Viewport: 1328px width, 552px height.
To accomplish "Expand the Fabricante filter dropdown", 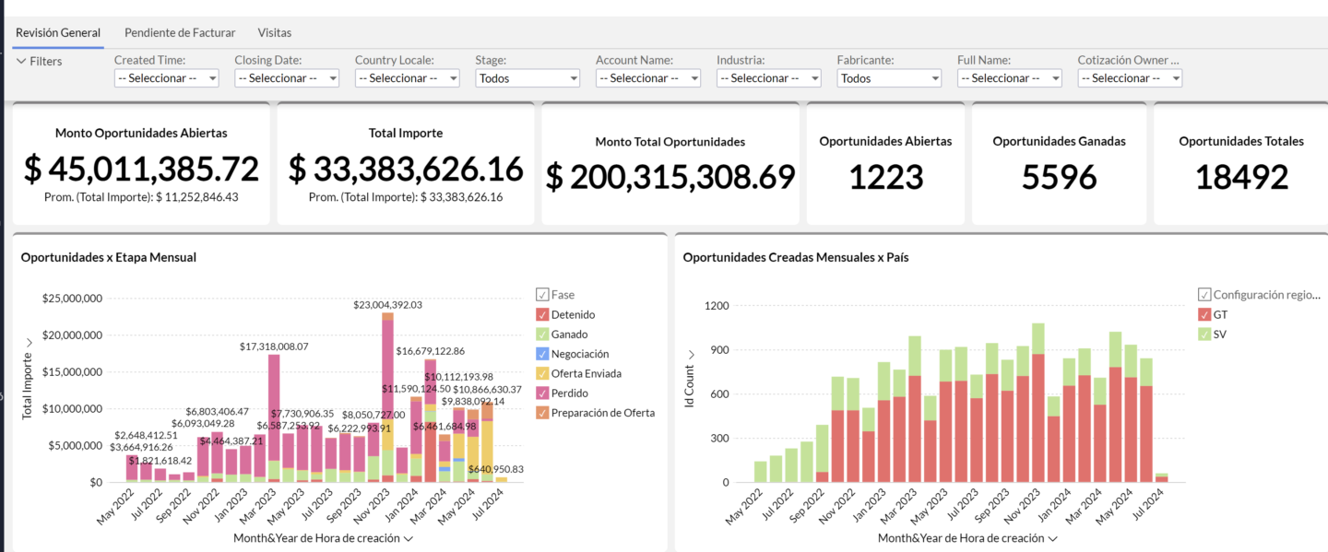I will [889, 78].
